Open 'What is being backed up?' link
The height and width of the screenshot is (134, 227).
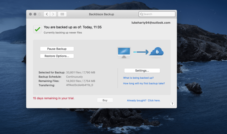pos(138,78)
